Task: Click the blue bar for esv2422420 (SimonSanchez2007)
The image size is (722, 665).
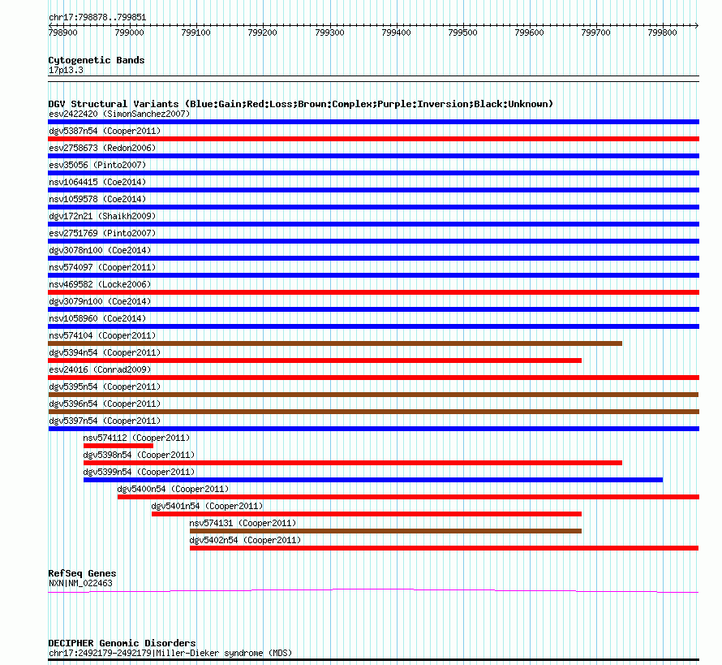Action: (x=373, y=122)
